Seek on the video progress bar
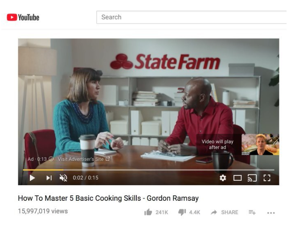295x227 pixels. [148, 170]
